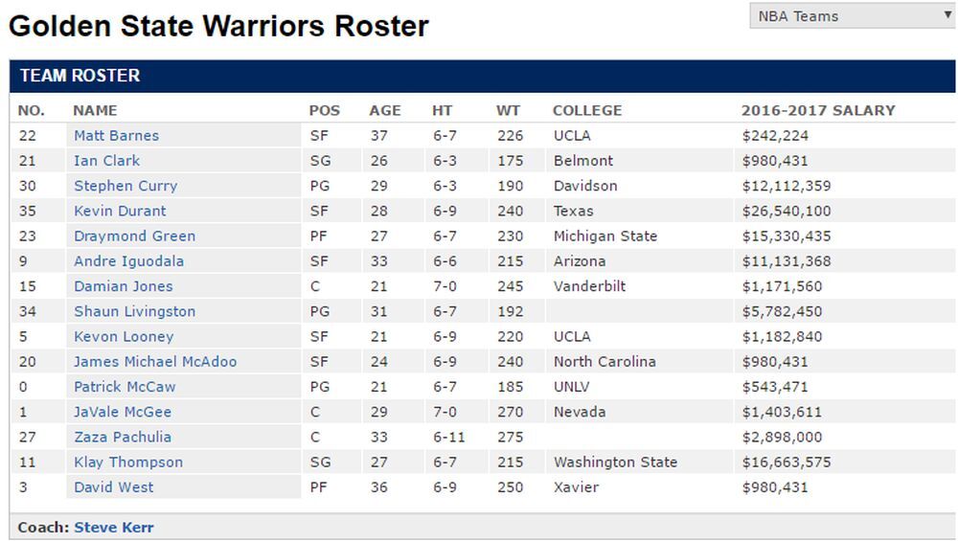This screenshot has height=541, width=958.
Task: Open Stephen Curry's player page
Action: click(125, 186)
